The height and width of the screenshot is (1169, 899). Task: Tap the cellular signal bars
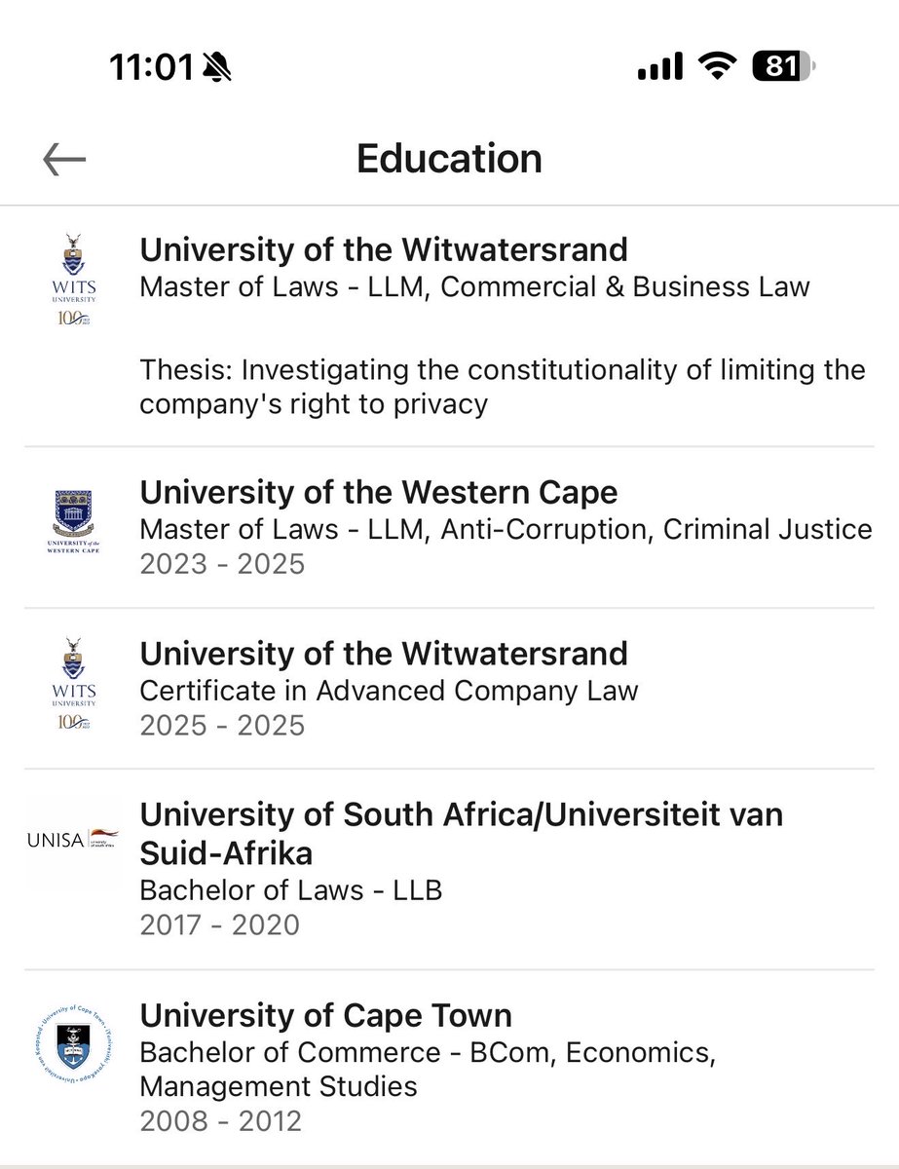660,68
